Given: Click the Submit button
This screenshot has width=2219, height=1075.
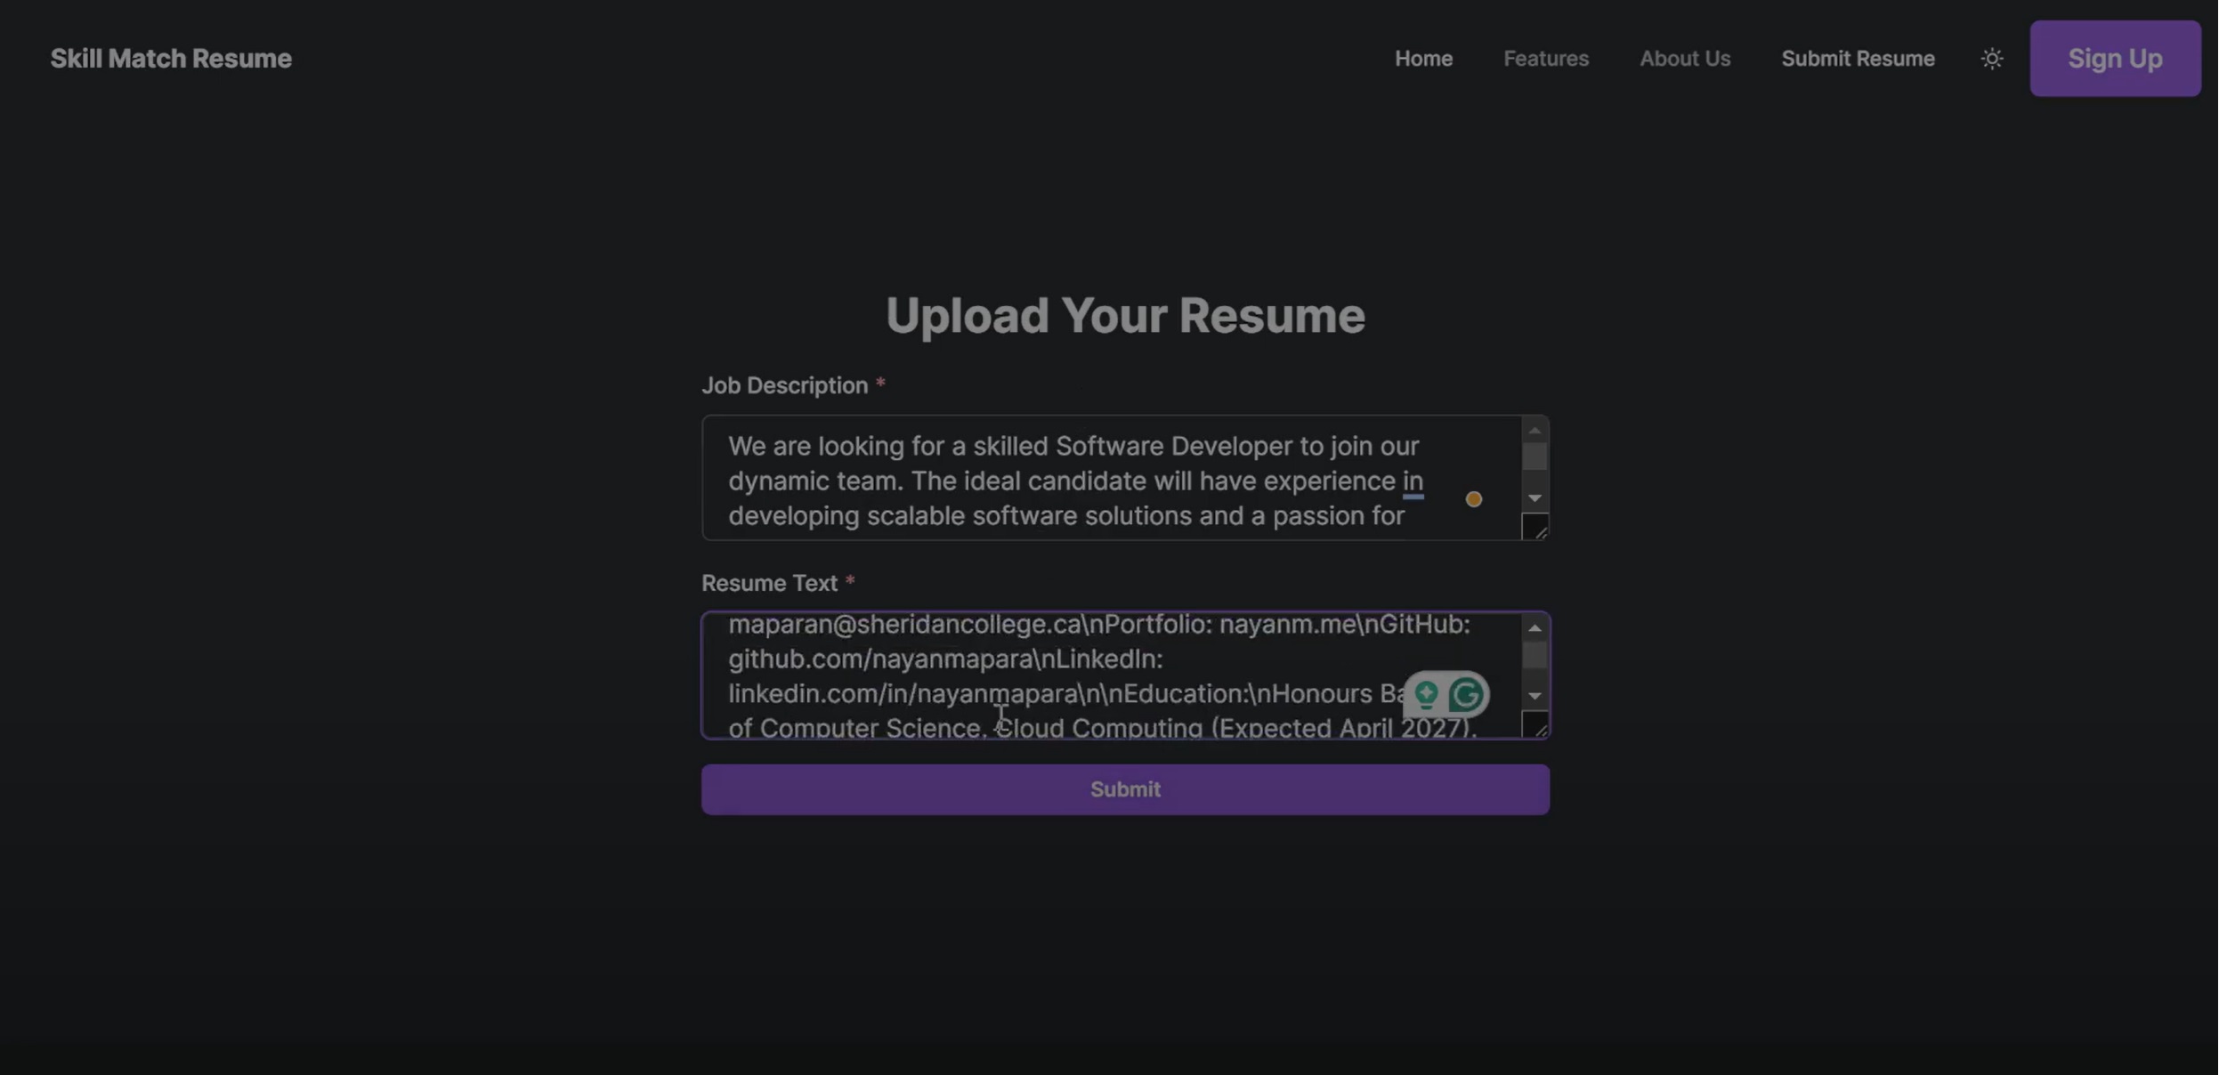Looking at the screenshot, I should coord(1125,789).
